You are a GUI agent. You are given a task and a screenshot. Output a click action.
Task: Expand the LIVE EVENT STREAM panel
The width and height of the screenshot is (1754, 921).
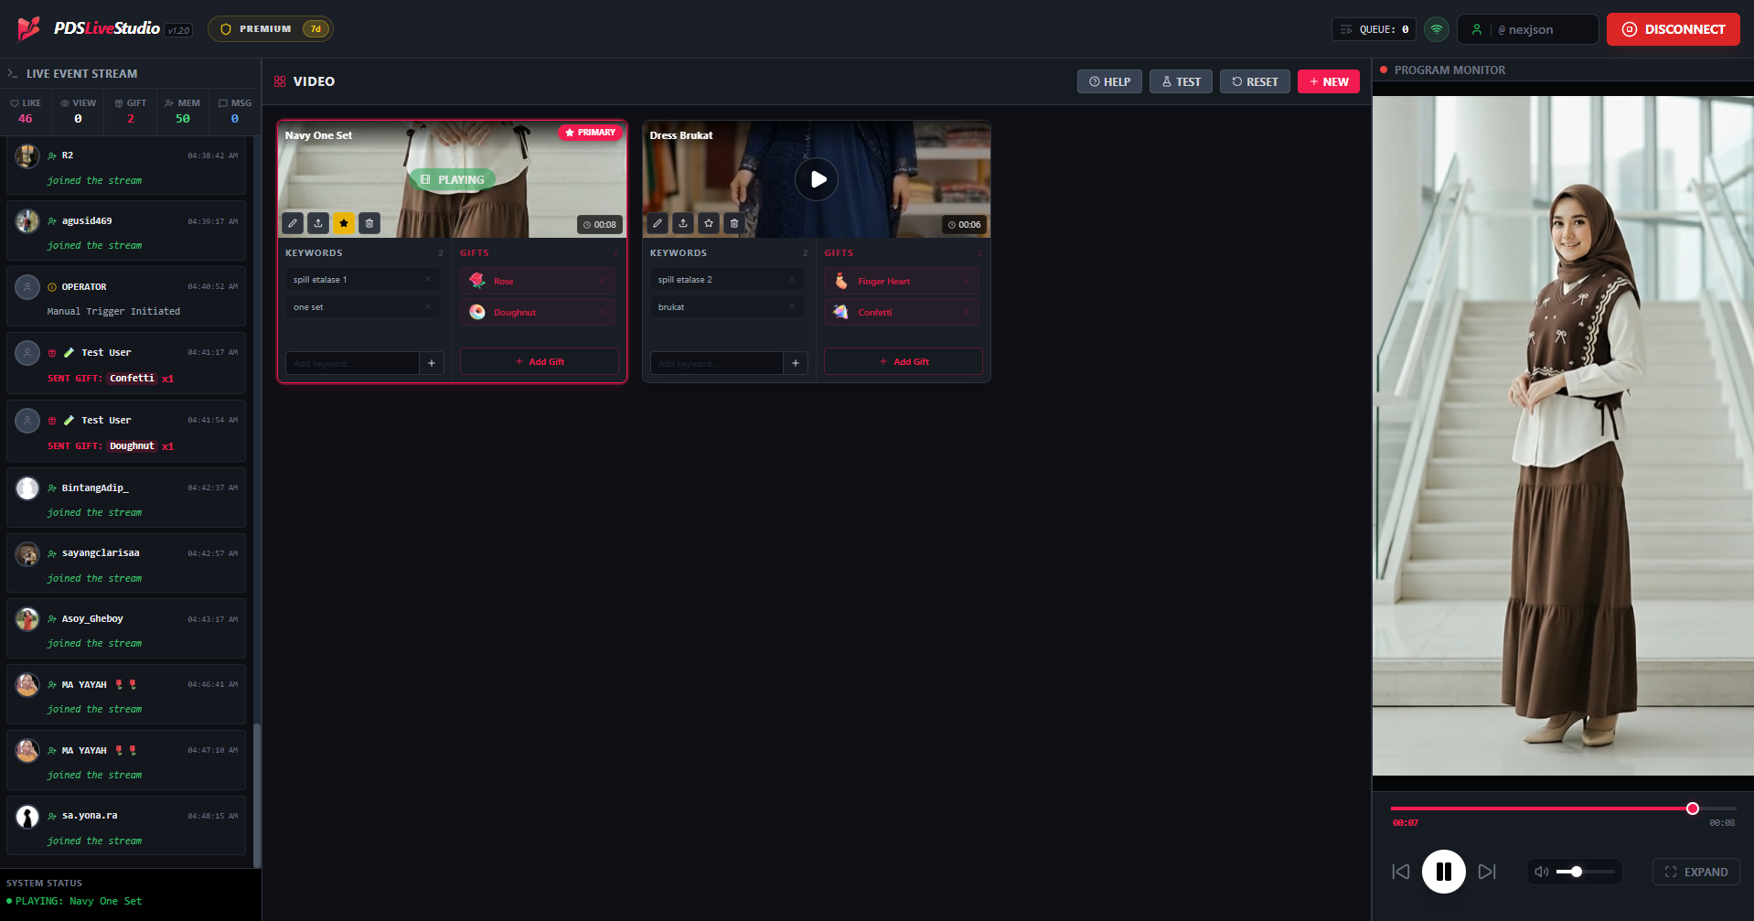(x=12, y=72)
